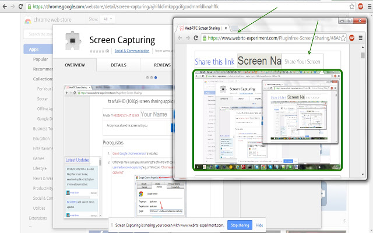Click the shared screen video preview
Viewport: 373px width, 233px height.
(x=268, y=120)
